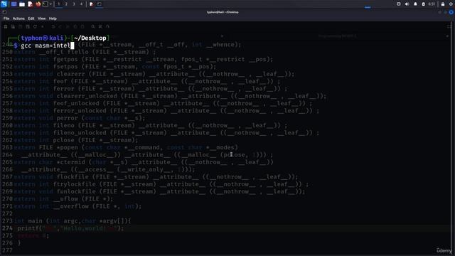
Task: Select the terminal window in taskbar
Action: tap(100, 4)
